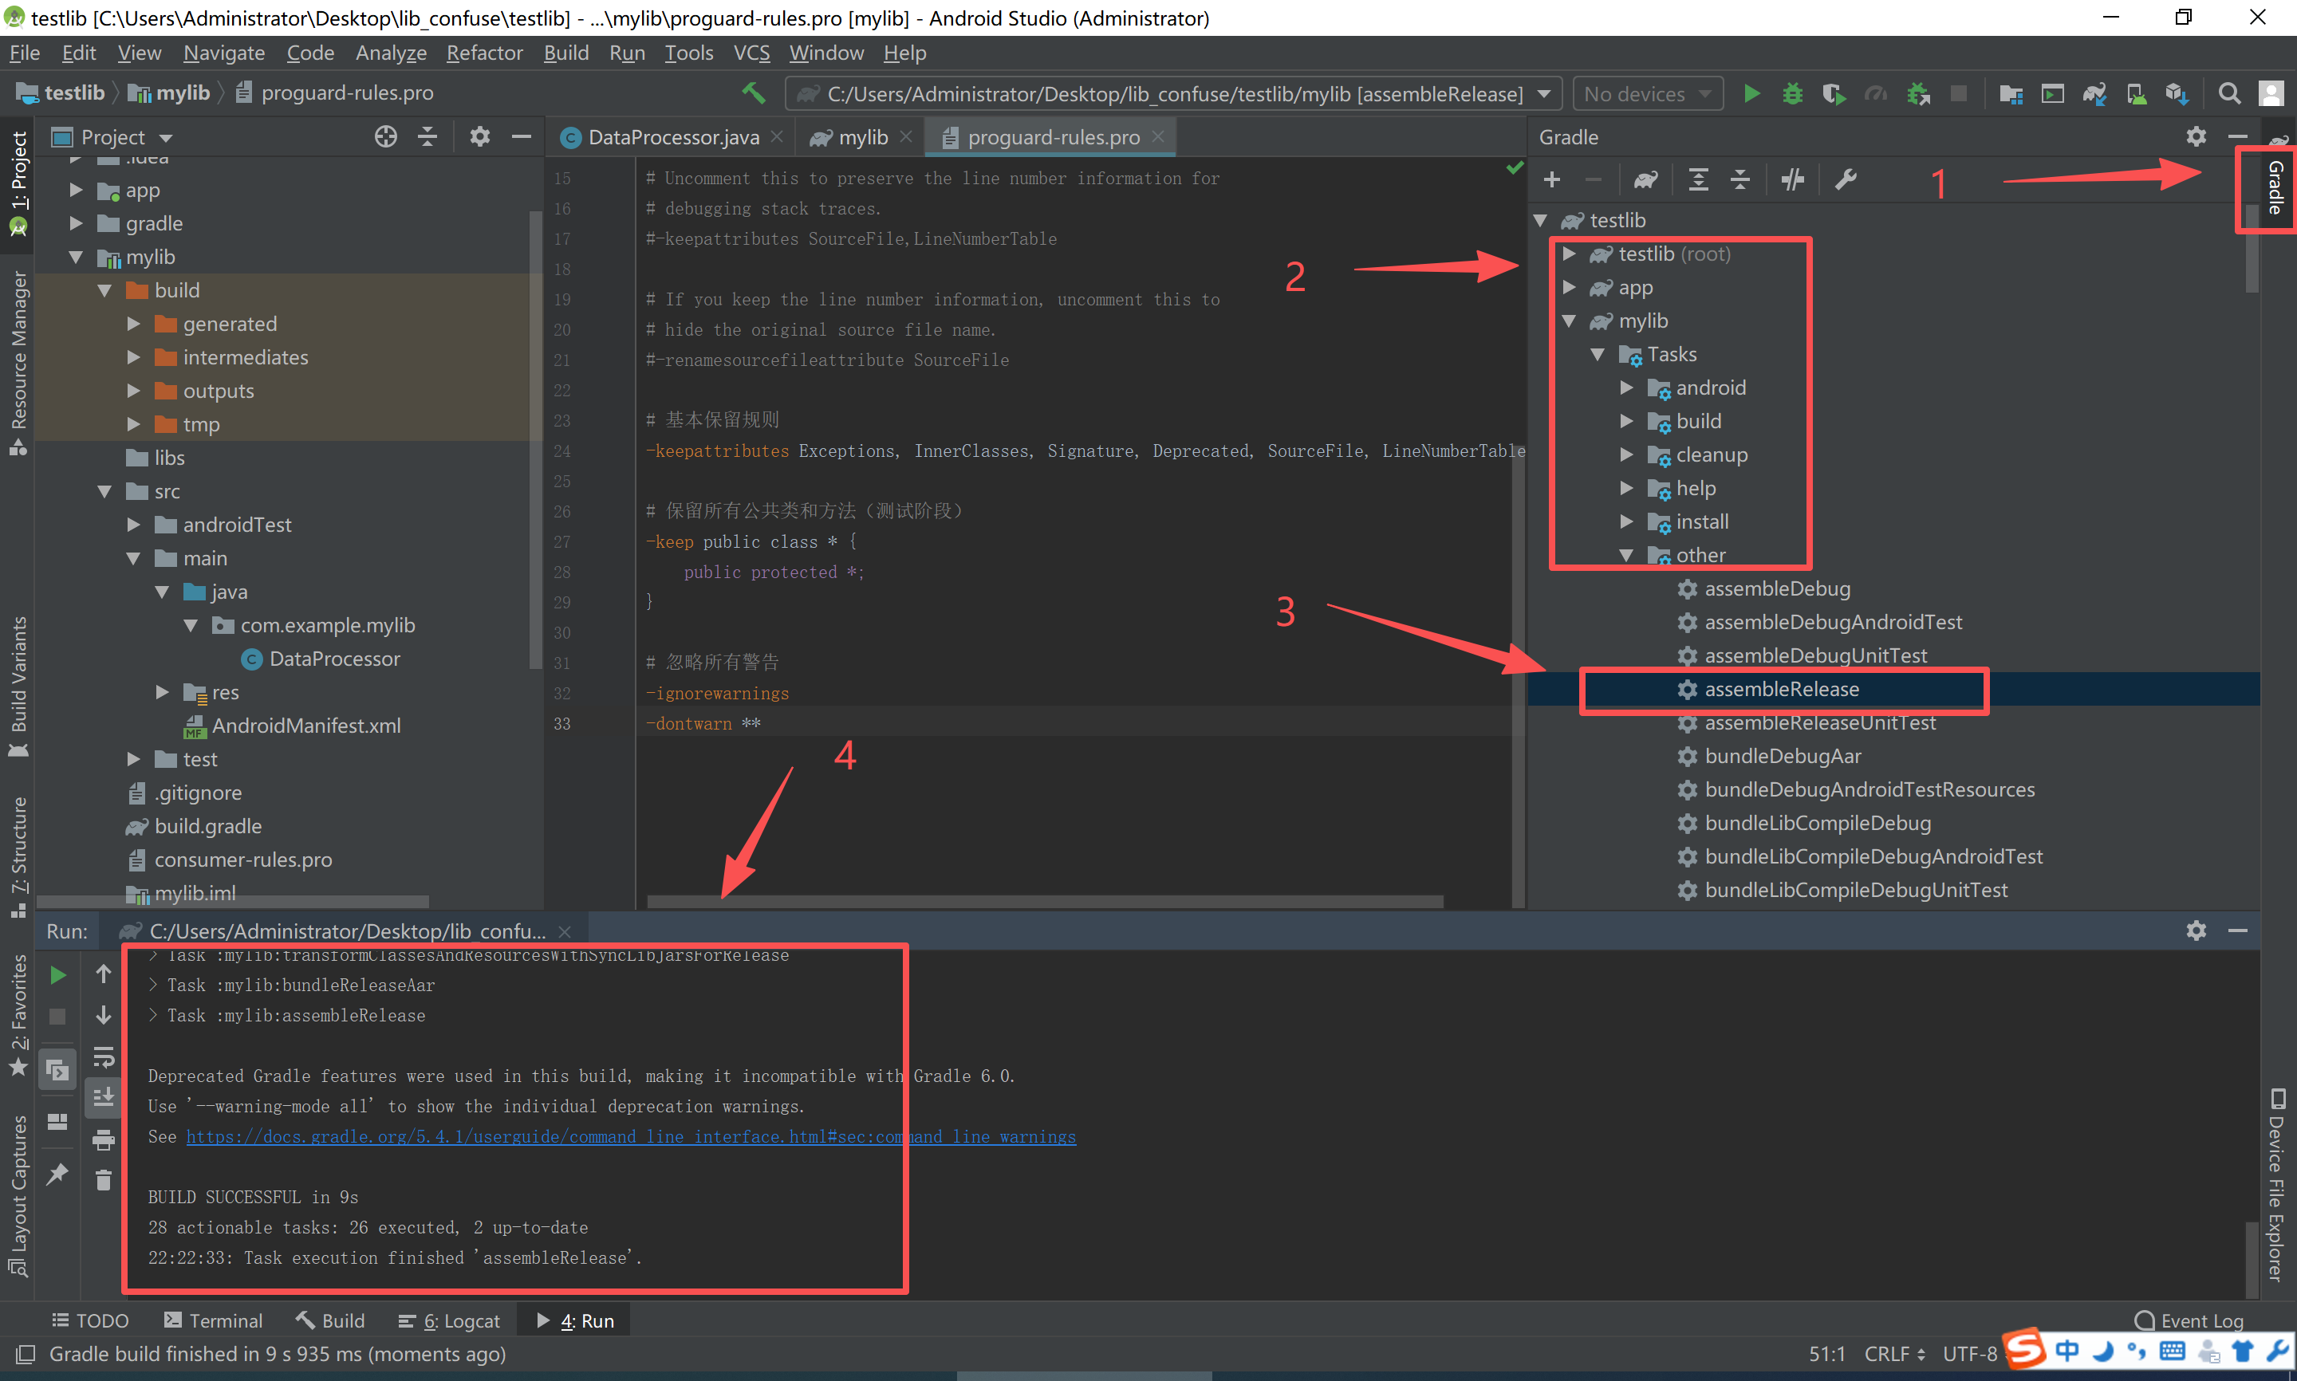The height and width of the screenshot is (1381, 2297).
Task: Open Gradle build tool settings wrench
Action: coord(1846,179)
